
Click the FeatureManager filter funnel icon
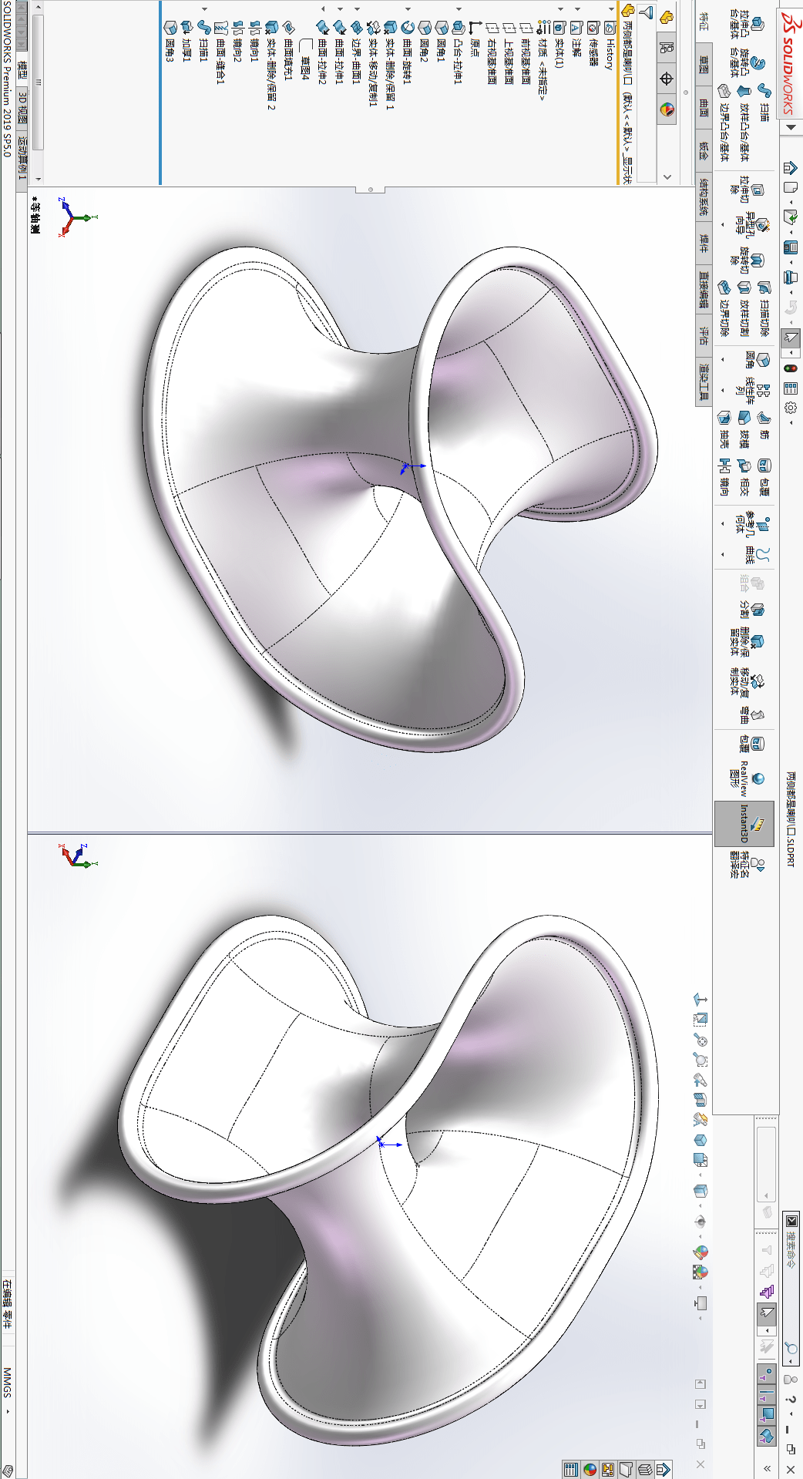(647, 12)
